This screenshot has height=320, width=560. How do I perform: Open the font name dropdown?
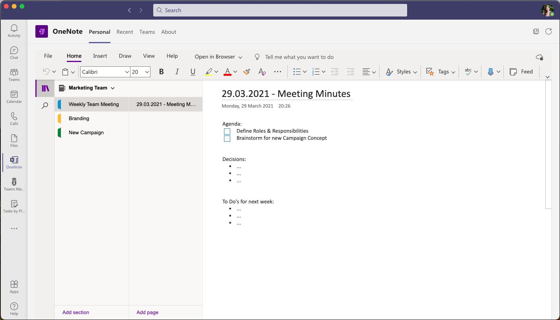[x=127, y=72]
